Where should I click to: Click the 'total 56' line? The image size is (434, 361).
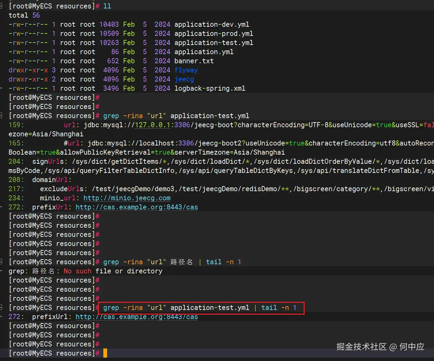(24, 15)
